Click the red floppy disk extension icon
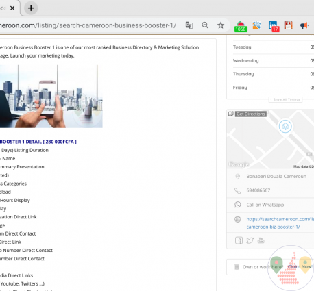 (288, 25)
